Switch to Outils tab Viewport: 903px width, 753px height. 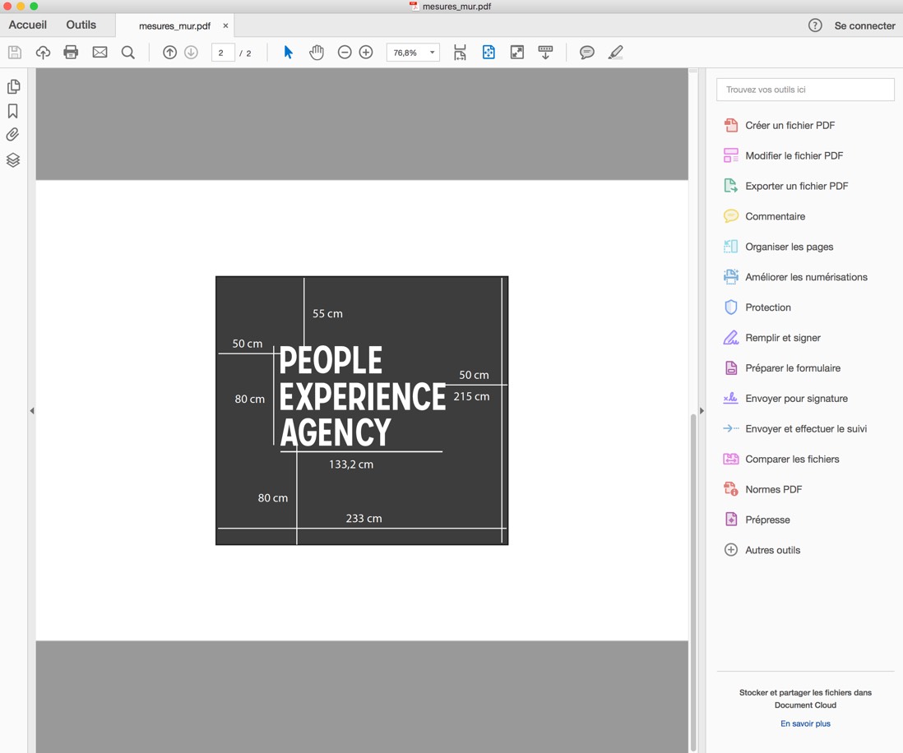(x=81, y=25)
